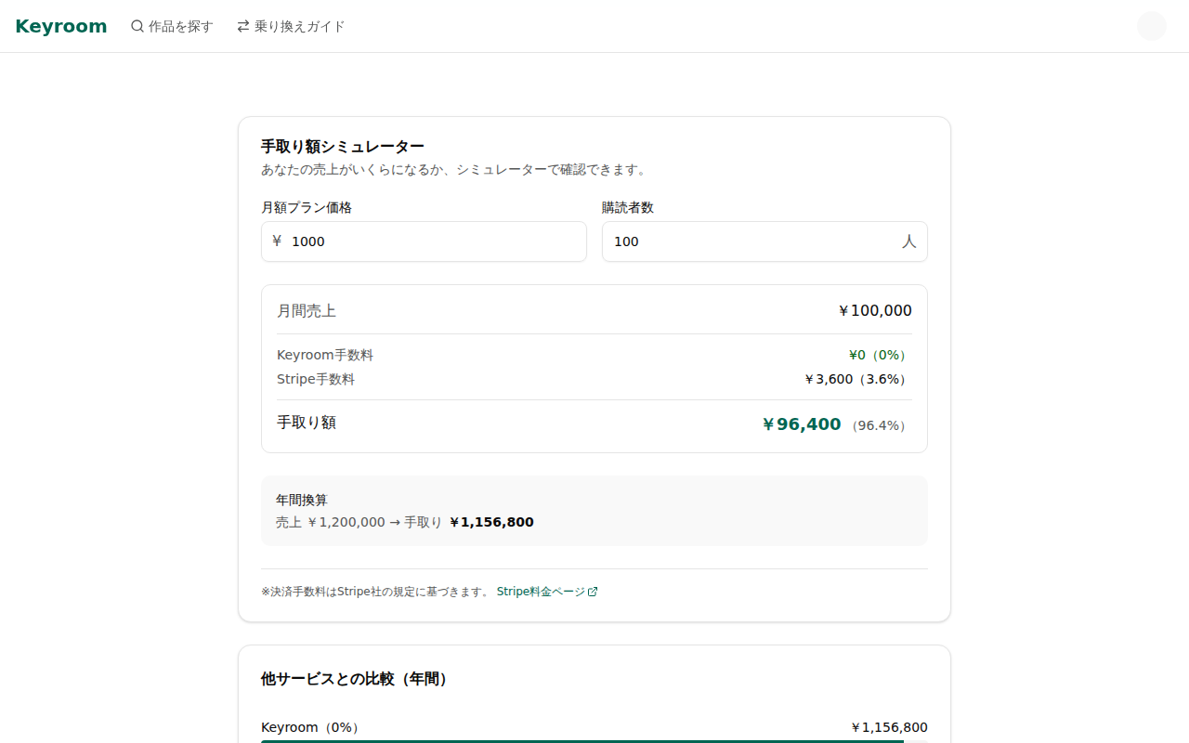The width and height of the screenshot is (1189, 743).
Task: Select the simulator description subtitle
Action: click(x=456, y=170)
